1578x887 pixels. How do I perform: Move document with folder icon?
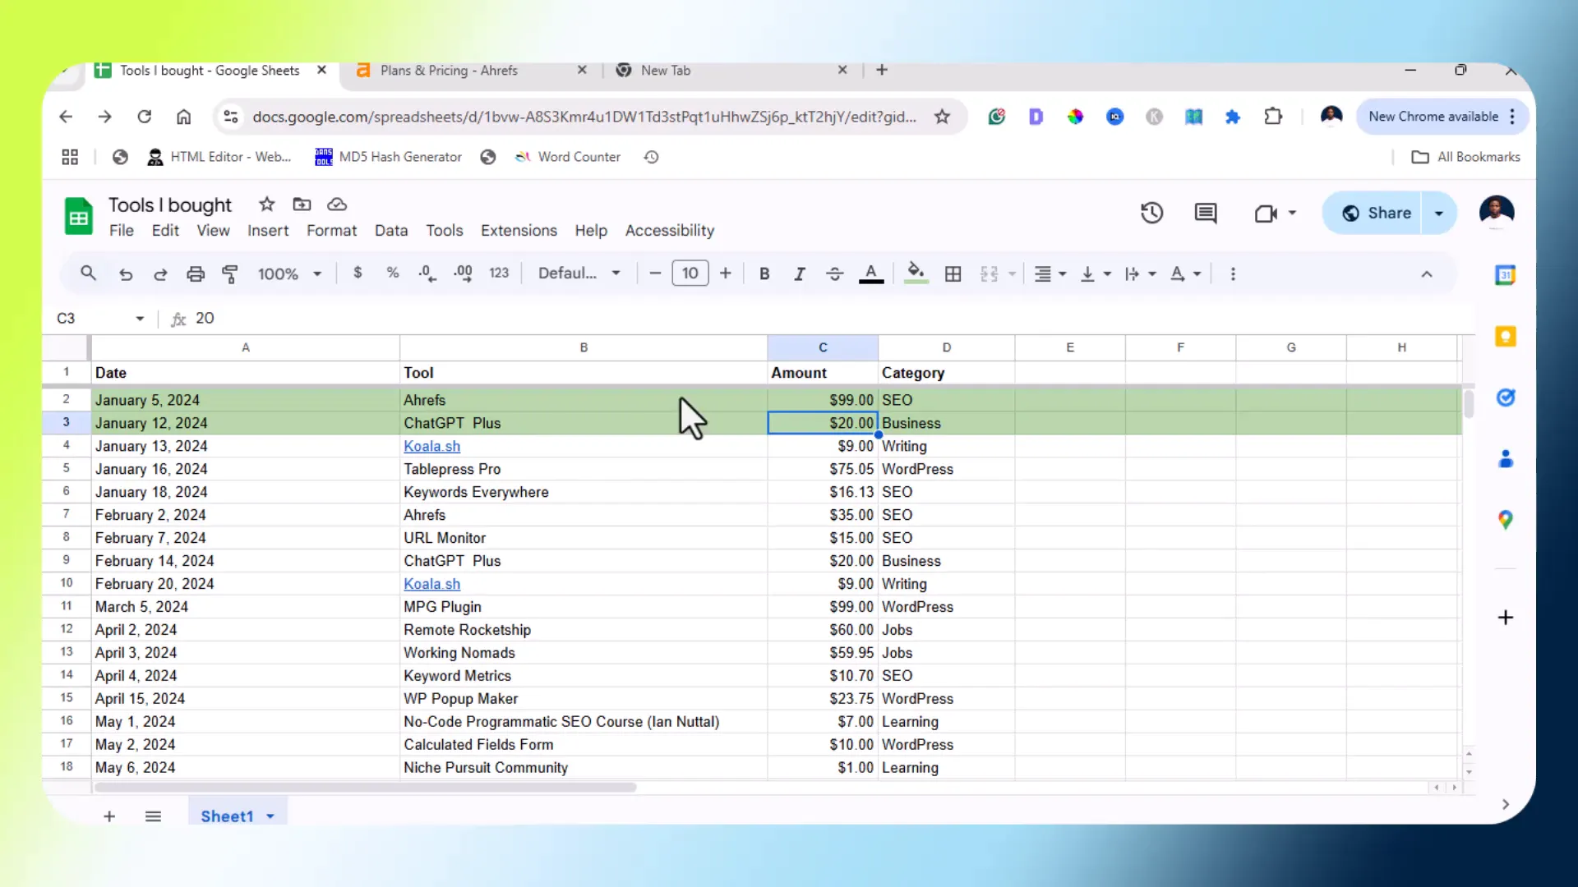(302, 205)
